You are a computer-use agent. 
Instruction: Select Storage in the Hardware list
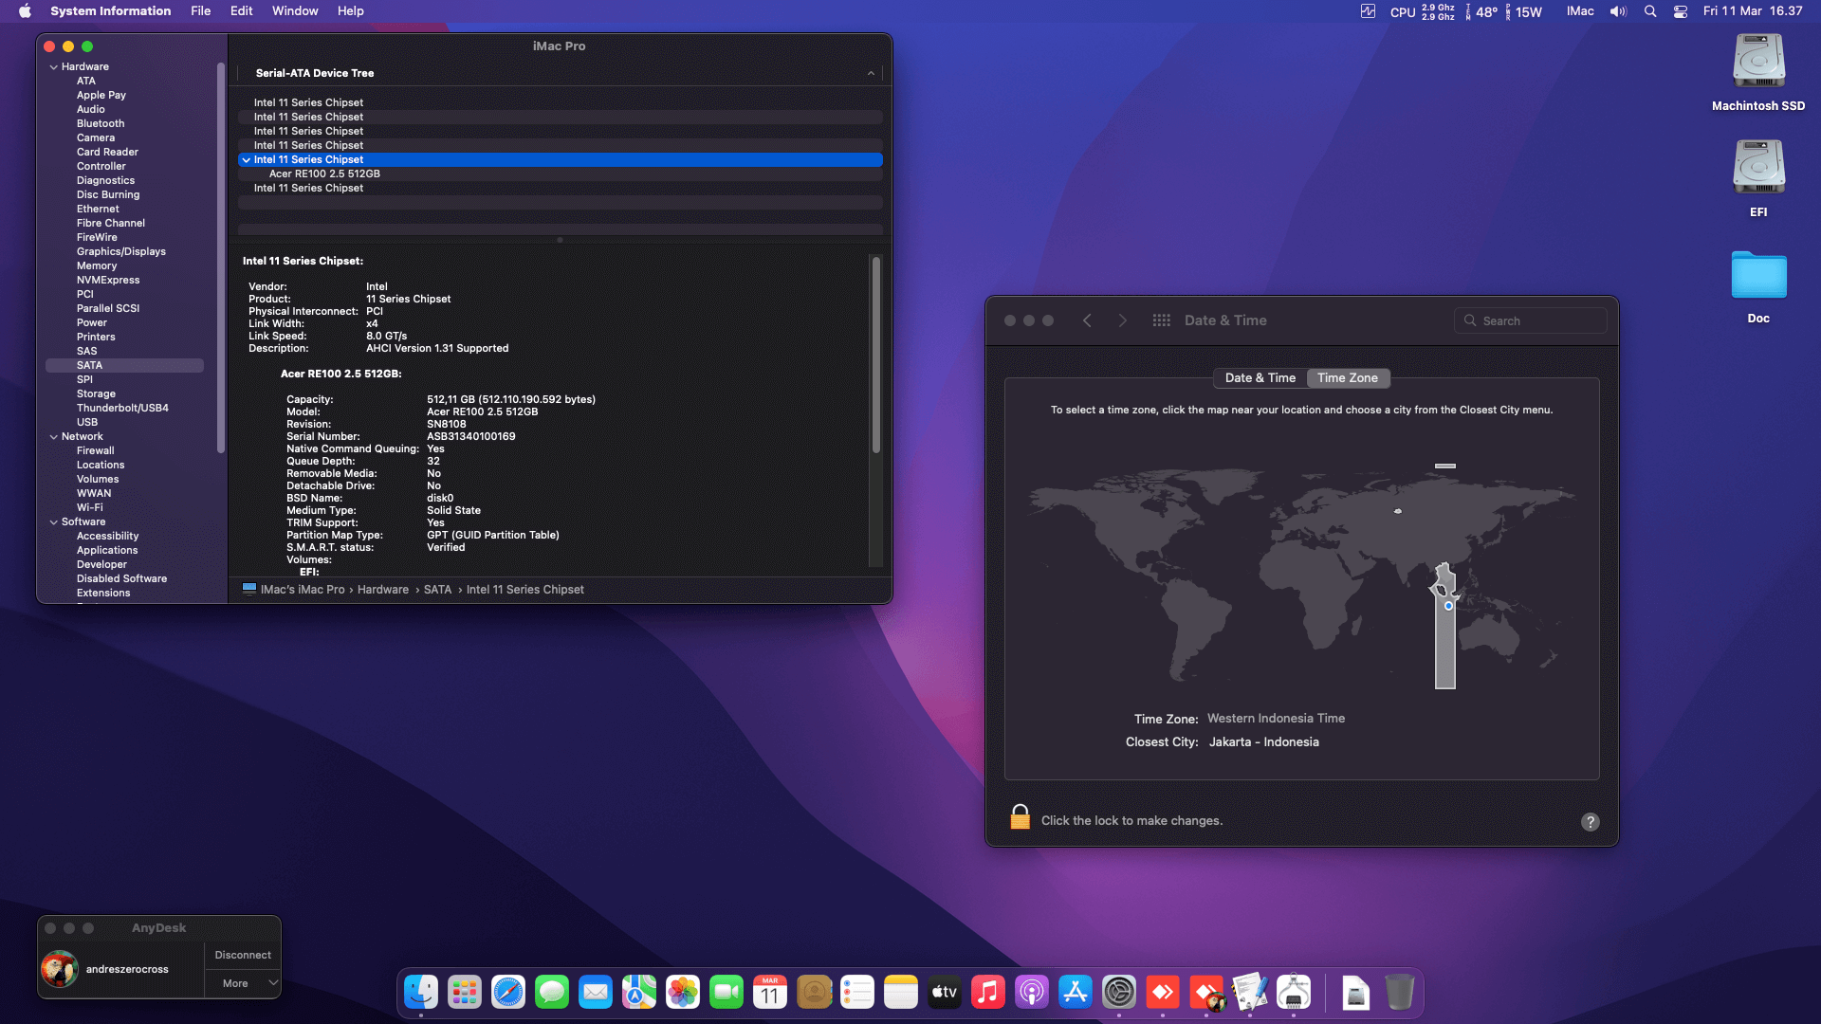click(96, 394)
